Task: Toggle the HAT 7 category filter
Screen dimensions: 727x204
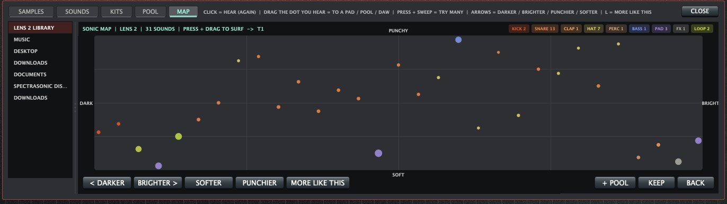Action: coord(593,29)
